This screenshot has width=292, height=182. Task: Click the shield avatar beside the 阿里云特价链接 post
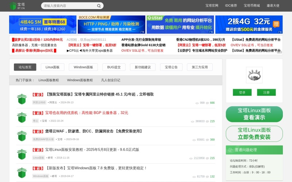tap(22, 99)
